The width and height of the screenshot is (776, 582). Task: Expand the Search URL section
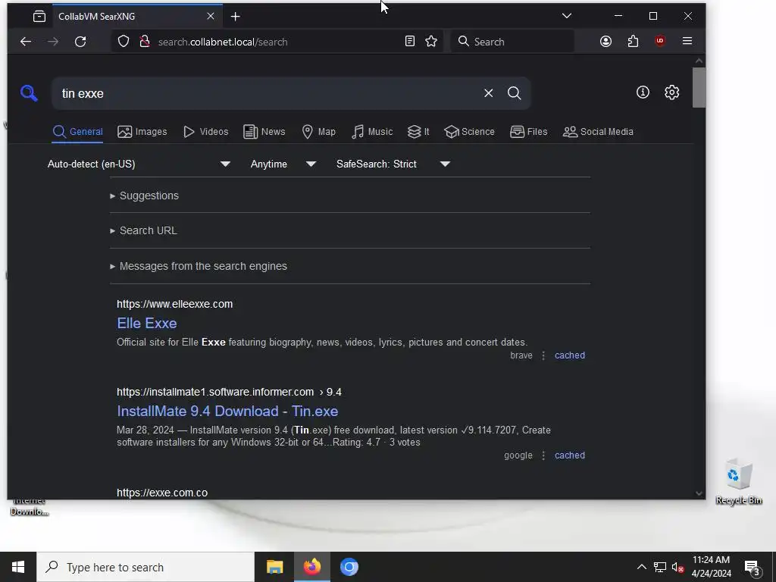(143, 230)
